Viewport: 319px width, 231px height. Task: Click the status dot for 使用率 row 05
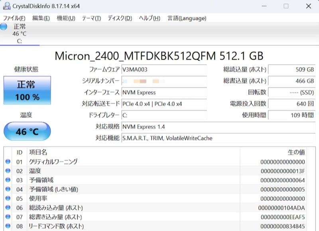click(x=8, y=198)
